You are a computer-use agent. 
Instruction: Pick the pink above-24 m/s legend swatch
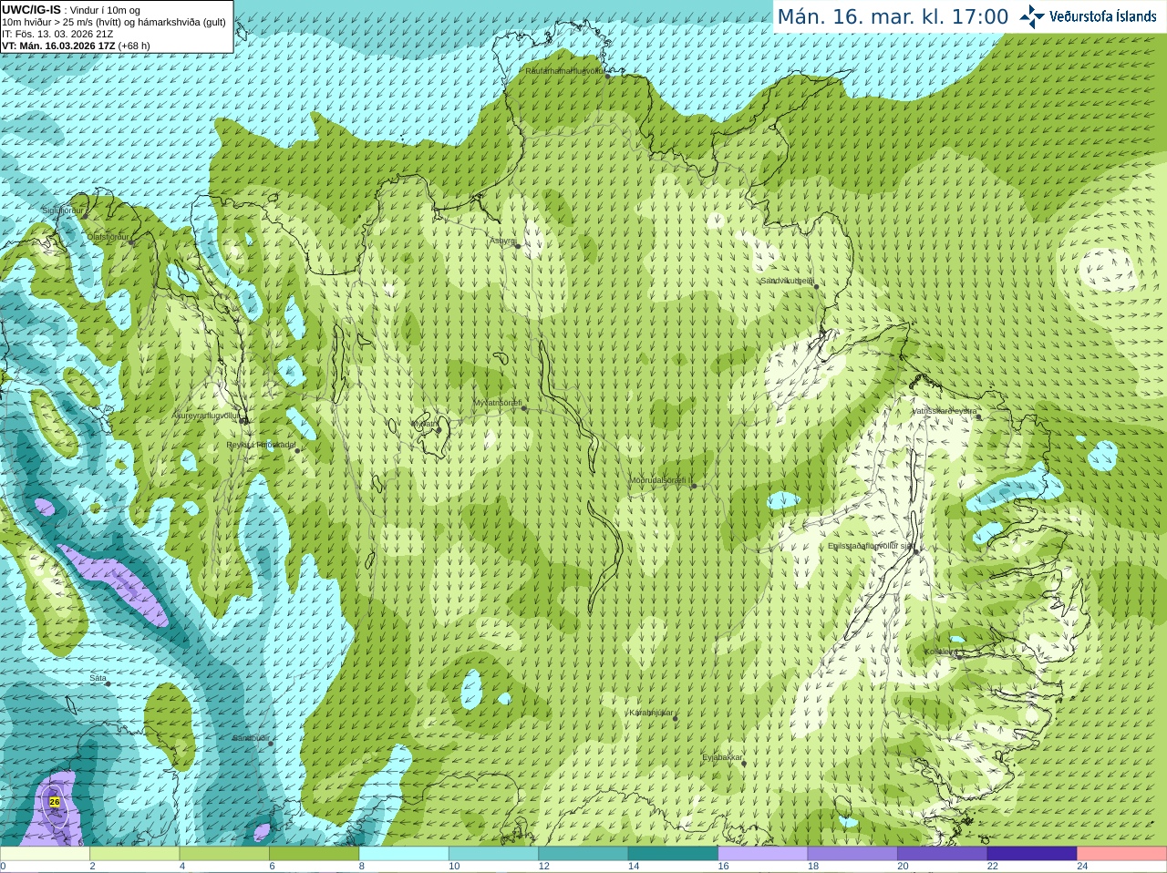coord(1122,854)
